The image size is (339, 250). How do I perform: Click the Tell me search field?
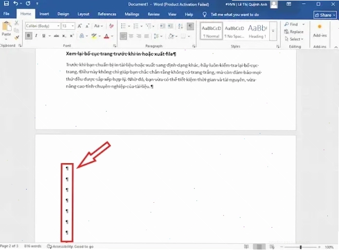click(x=234, y=15)
